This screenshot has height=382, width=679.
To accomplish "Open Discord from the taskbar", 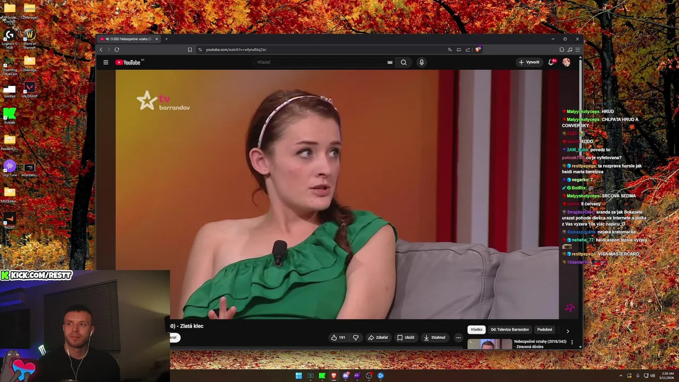I will [345, 376].
